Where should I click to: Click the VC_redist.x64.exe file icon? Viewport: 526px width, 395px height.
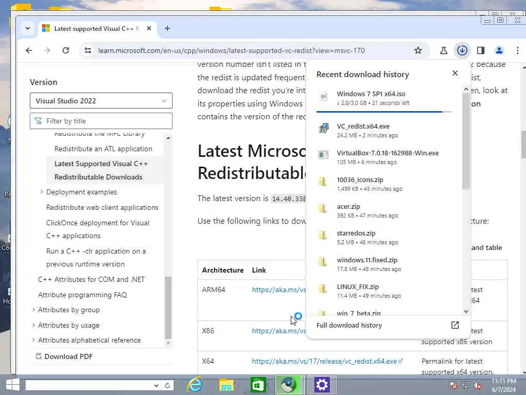[x=324, y=128]
